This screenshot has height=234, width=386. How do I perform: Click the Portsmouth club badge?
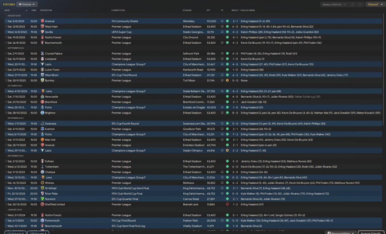coord(42,221)
